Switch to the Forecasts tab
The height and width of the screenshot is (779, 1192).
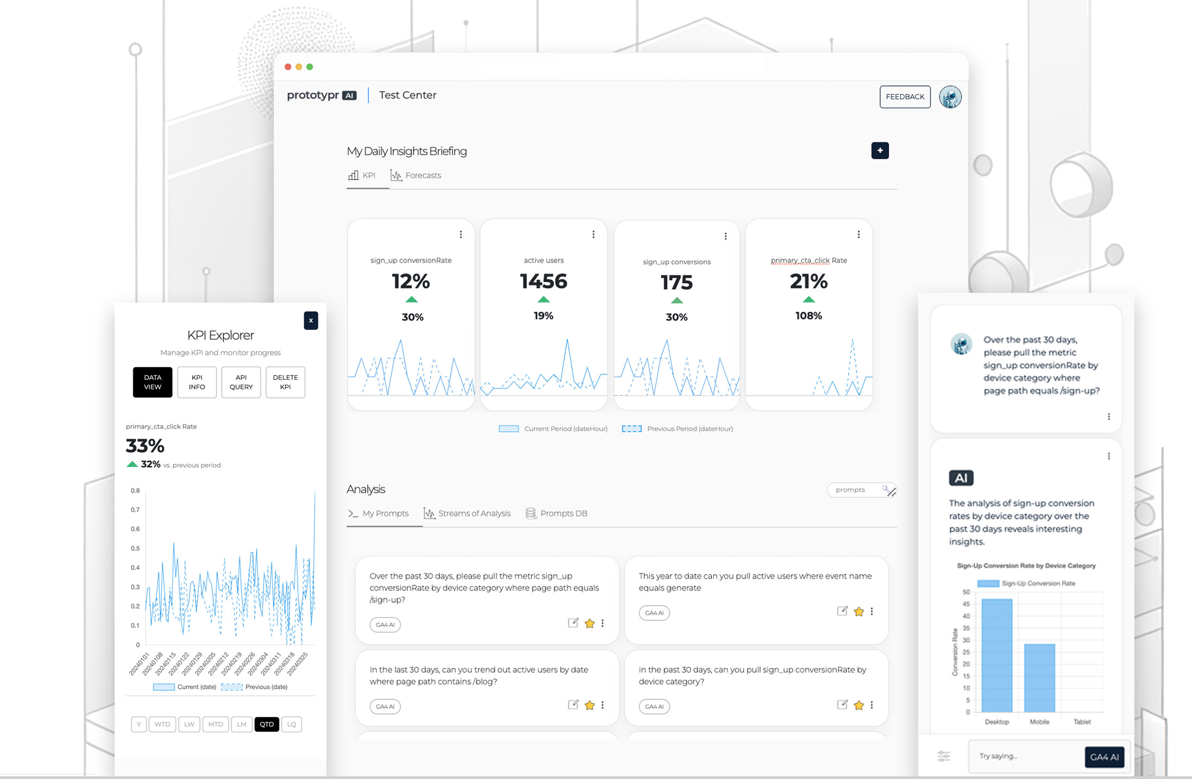(423, 175)
